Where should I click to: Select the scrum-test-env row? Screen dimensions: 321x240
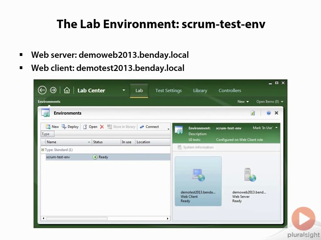108,157
